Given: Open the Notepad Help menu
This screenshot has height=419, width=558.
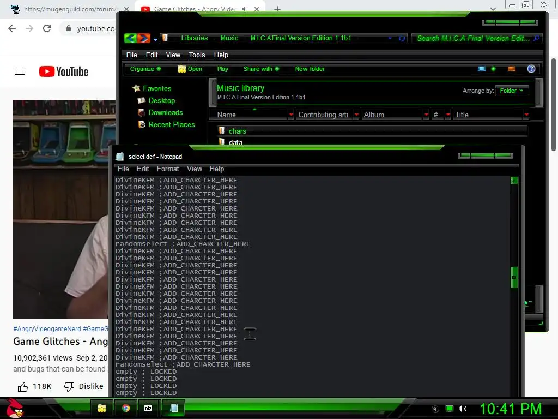Looking at the screenshot, I should pos(216,169).
